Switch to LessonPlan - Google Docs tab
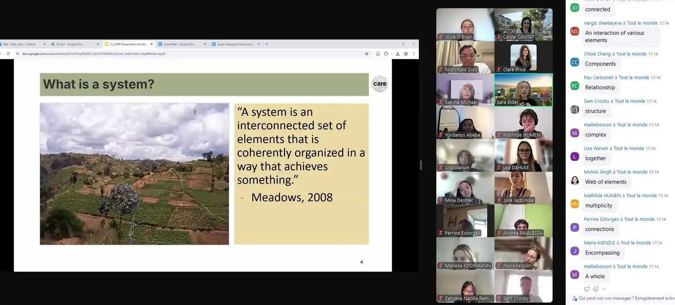This screenshot has width=675, height=305. (179, 44)
